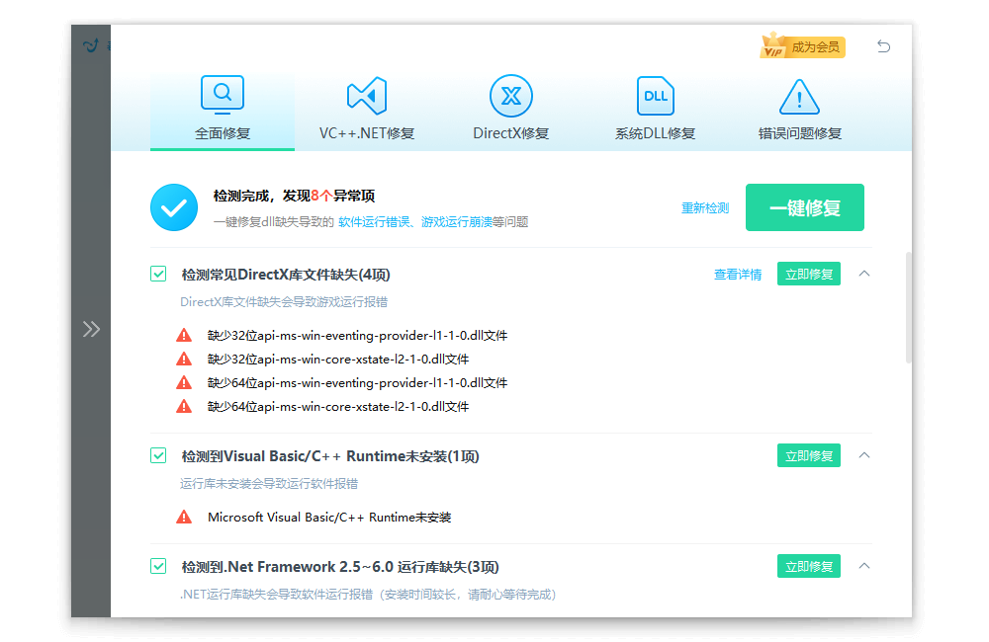Click the back arrow icon at top right

click(x=883, y=46)
